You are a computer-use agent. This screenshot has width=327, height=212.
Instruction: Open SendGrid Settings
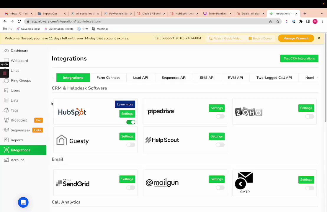127,179
